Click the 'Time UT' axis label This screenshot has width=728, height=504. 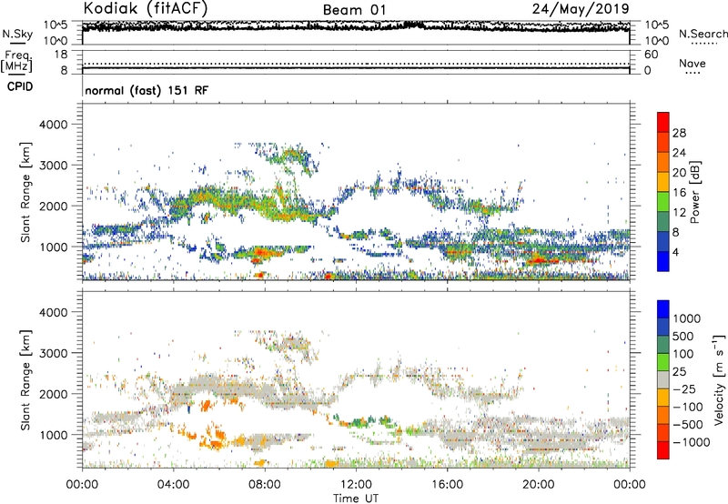356,499
